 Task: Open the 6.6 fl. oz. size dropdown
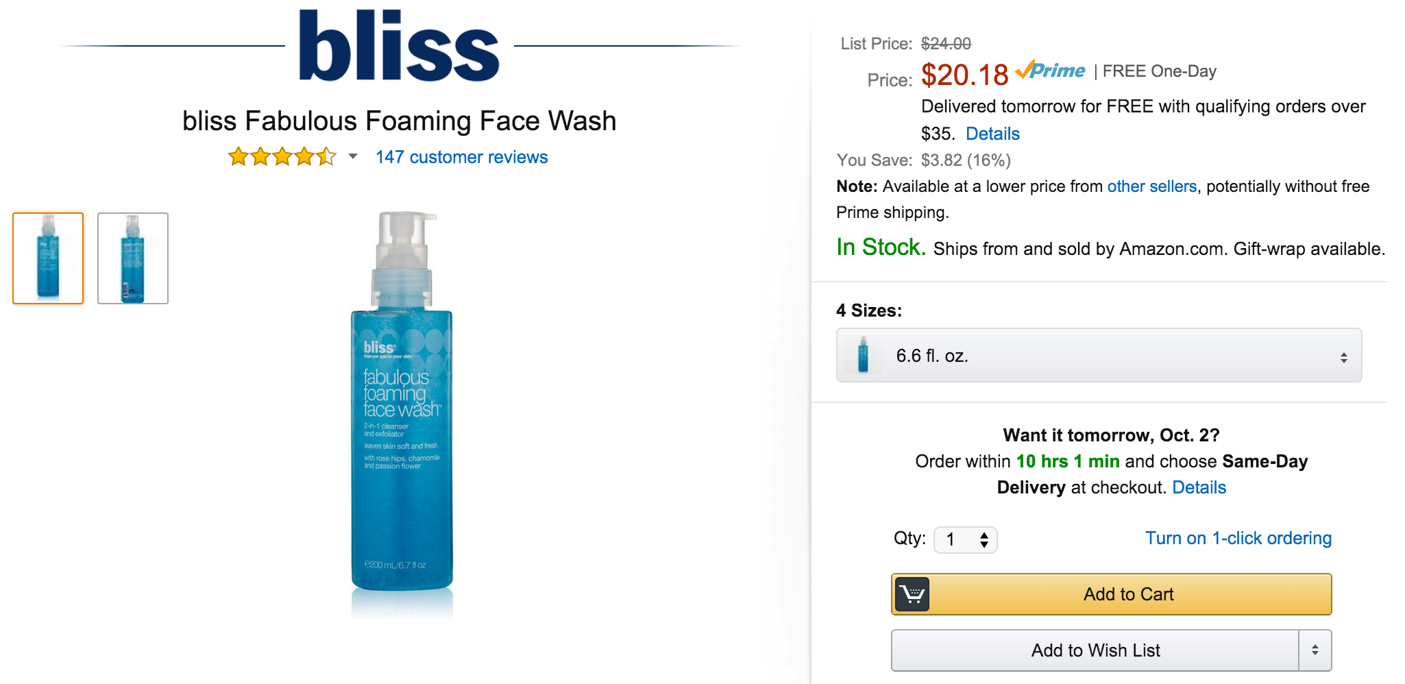[x=1099, y=355]
